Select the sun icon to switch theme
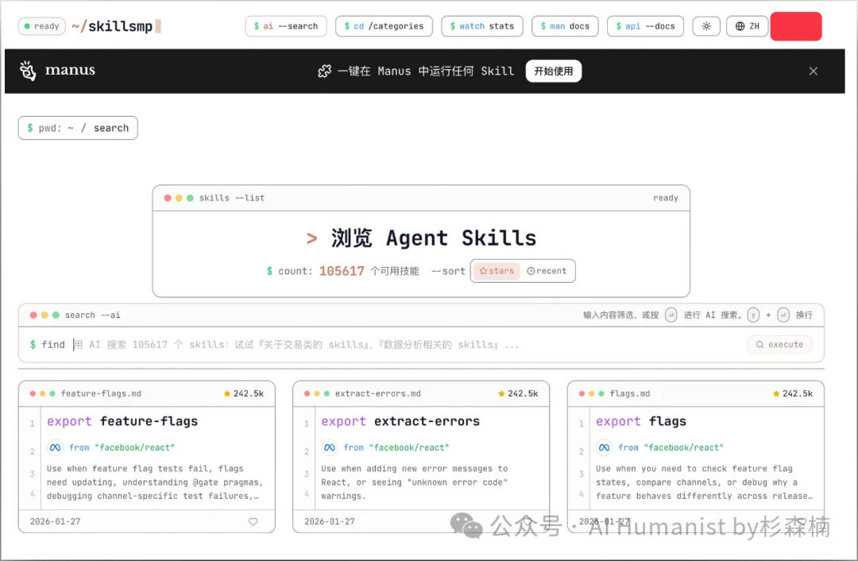 point(706,25)
